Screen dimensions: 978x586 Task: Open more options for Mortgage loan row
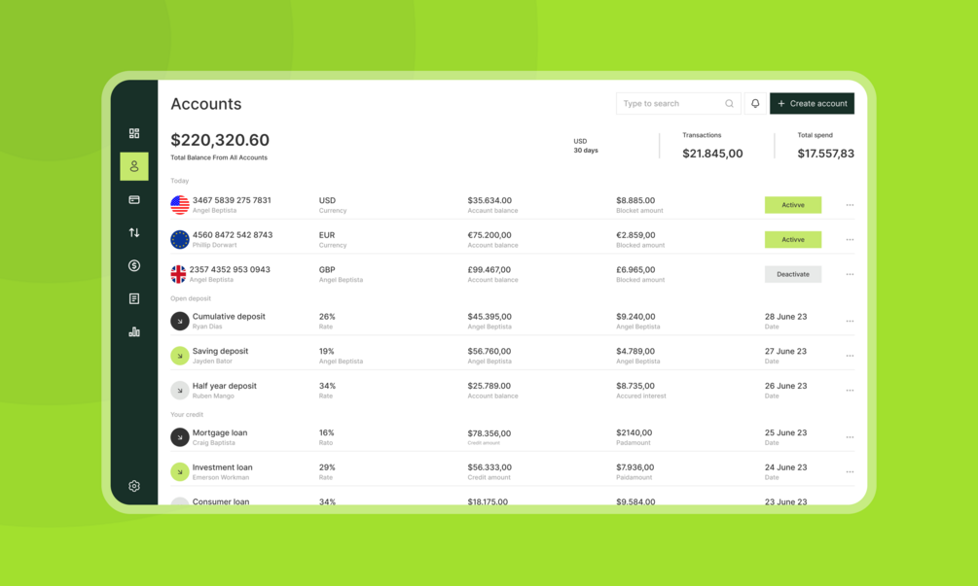(850, 437)
